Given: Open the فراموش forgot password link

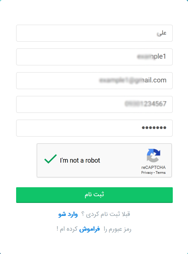Looking at the screenshot, I should [x=90, y=229].
